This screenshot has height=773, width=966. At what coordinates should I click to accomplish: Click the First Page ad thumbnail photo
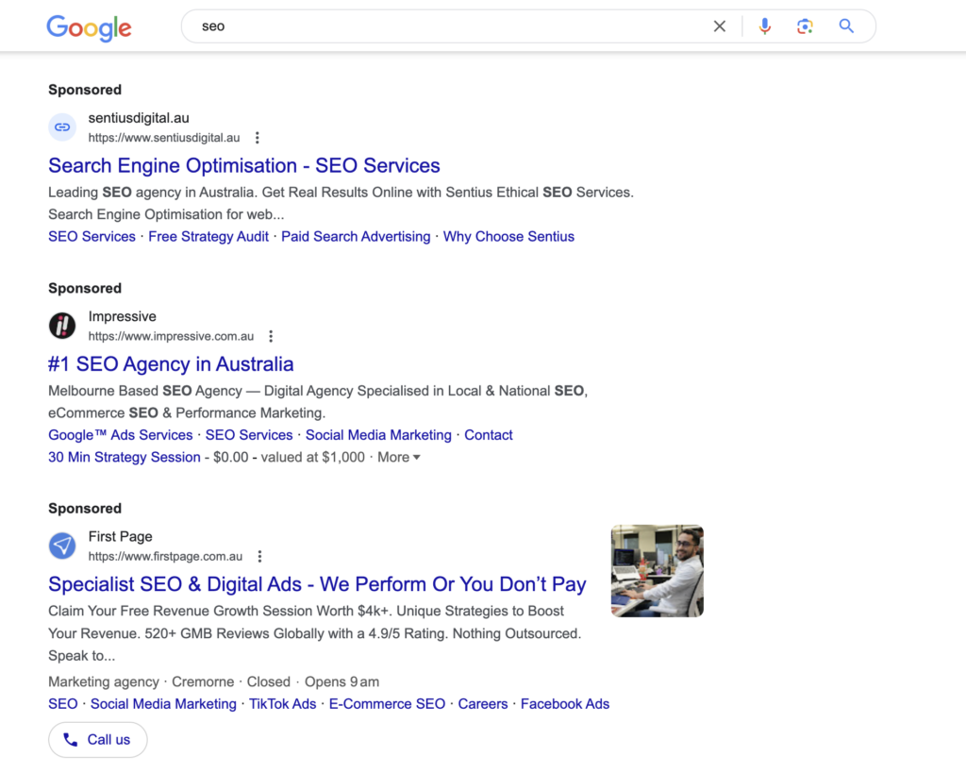pos(657,571)
